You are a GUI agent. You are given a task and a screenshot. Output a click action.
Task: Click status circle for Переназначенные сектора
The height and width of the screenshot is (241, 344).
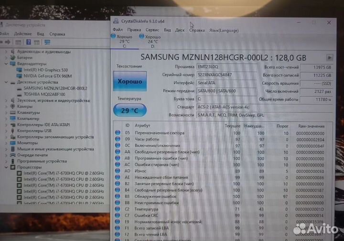pos(118,133)
